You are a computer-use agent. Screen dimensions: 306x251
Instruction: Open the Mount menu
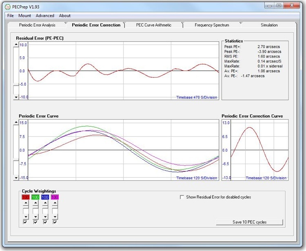(x=24, y=16)
